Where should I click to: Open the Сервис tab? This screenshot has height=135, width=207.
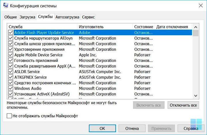click(88, 17)
